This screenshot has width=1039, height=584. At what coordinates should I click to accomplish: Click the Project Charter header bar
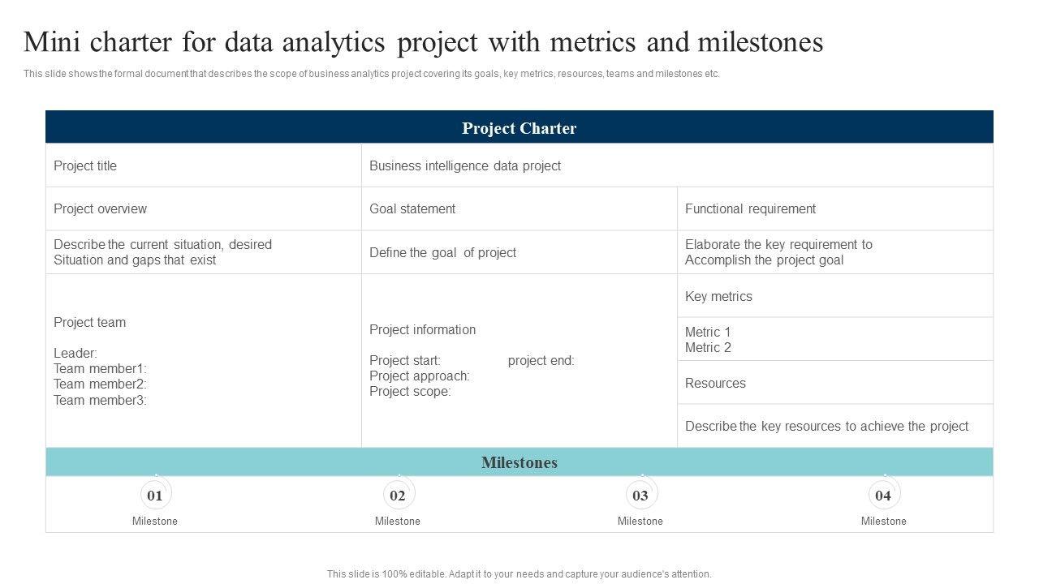[519, 128]
